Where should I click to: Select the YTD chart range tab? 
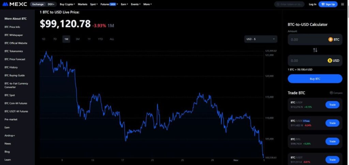pyautogui.click(x=101, y=39)
